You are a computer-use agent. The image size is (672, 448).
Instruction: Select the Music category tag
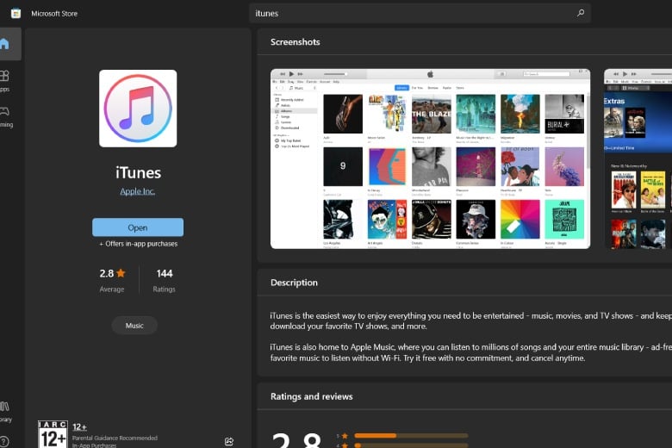click(x=134, y=326)
